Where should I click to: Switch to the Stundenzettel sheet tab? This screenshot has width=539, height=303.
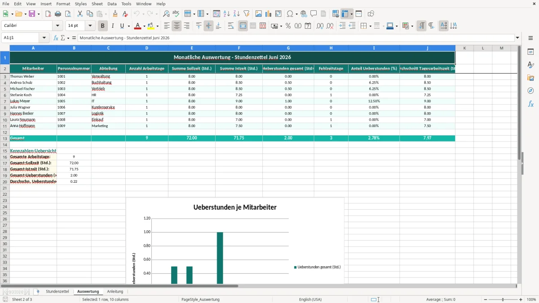[x=57, y=292]
